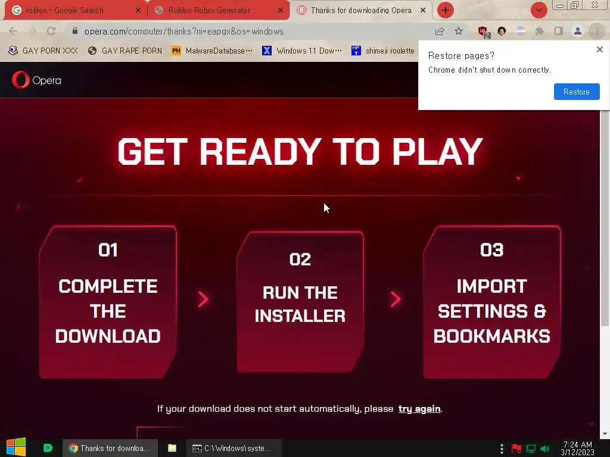Toggle the browser side panel
This screenshot has width=610, height=457.
click(559, 31)
